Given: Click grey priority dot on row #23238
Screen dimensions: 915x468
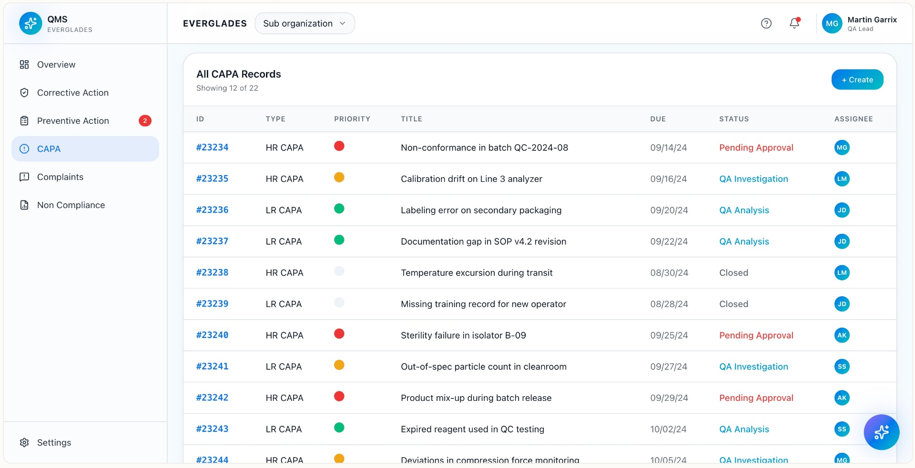Looking at the screenshot, I should tap(339, 271).
